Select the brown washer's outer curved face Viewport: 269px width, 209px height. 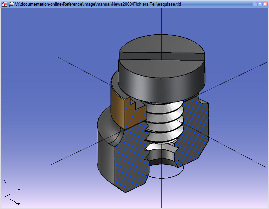click(x=117, y=106)
